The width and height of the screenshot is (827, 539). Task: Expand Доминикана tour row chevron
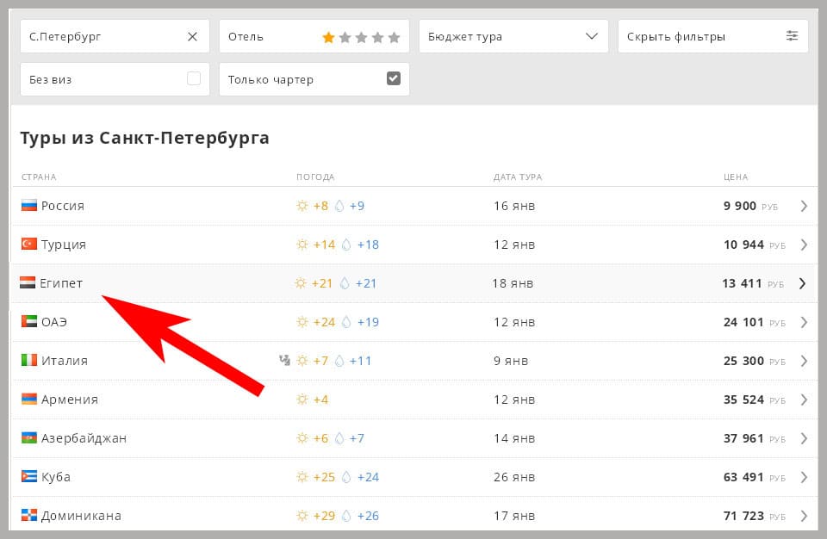(804, 516)
